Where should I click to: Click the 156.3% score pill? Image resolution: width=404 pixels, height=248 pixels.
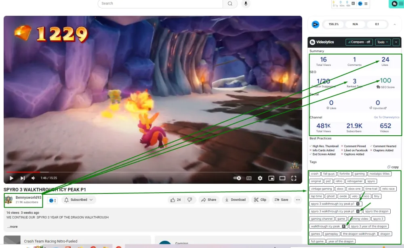(x=333, y=24)
